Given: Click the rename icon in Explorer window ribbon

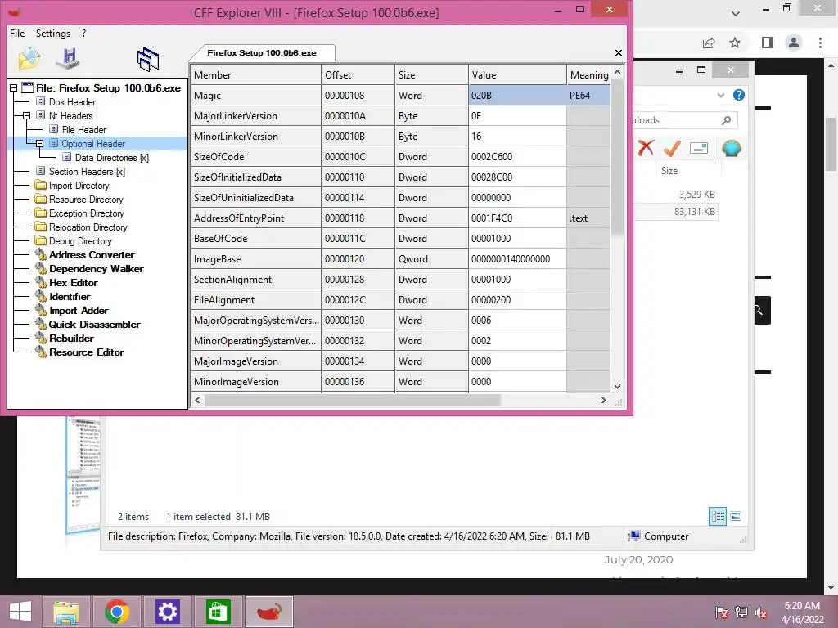Looking at the screenshot, I should [x=699, y=148].
